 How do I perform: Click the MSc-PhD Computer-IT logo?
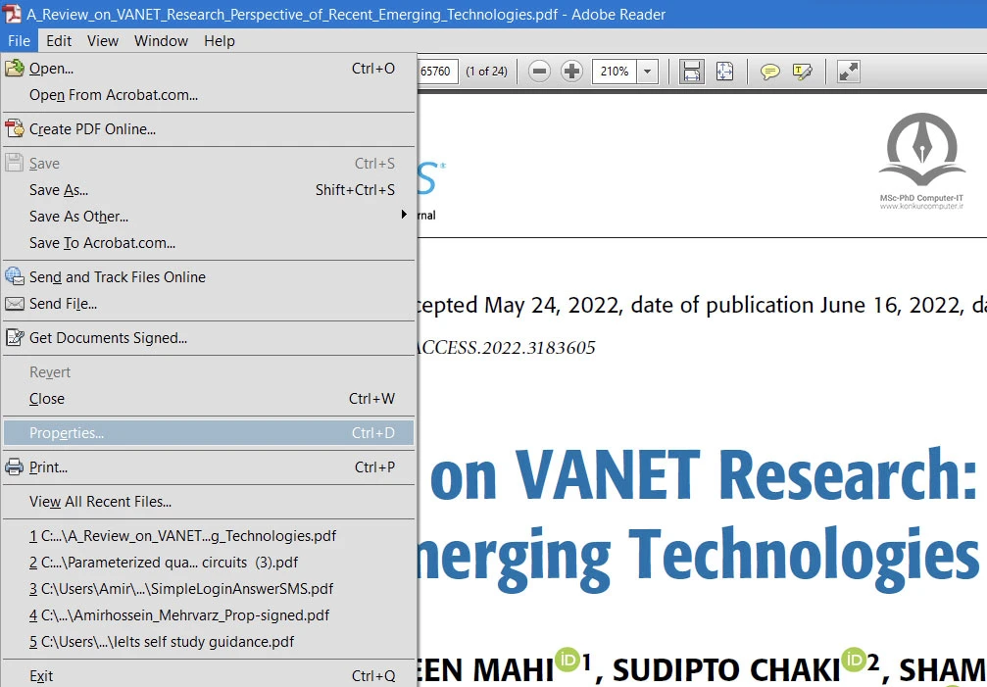(921, 161)
